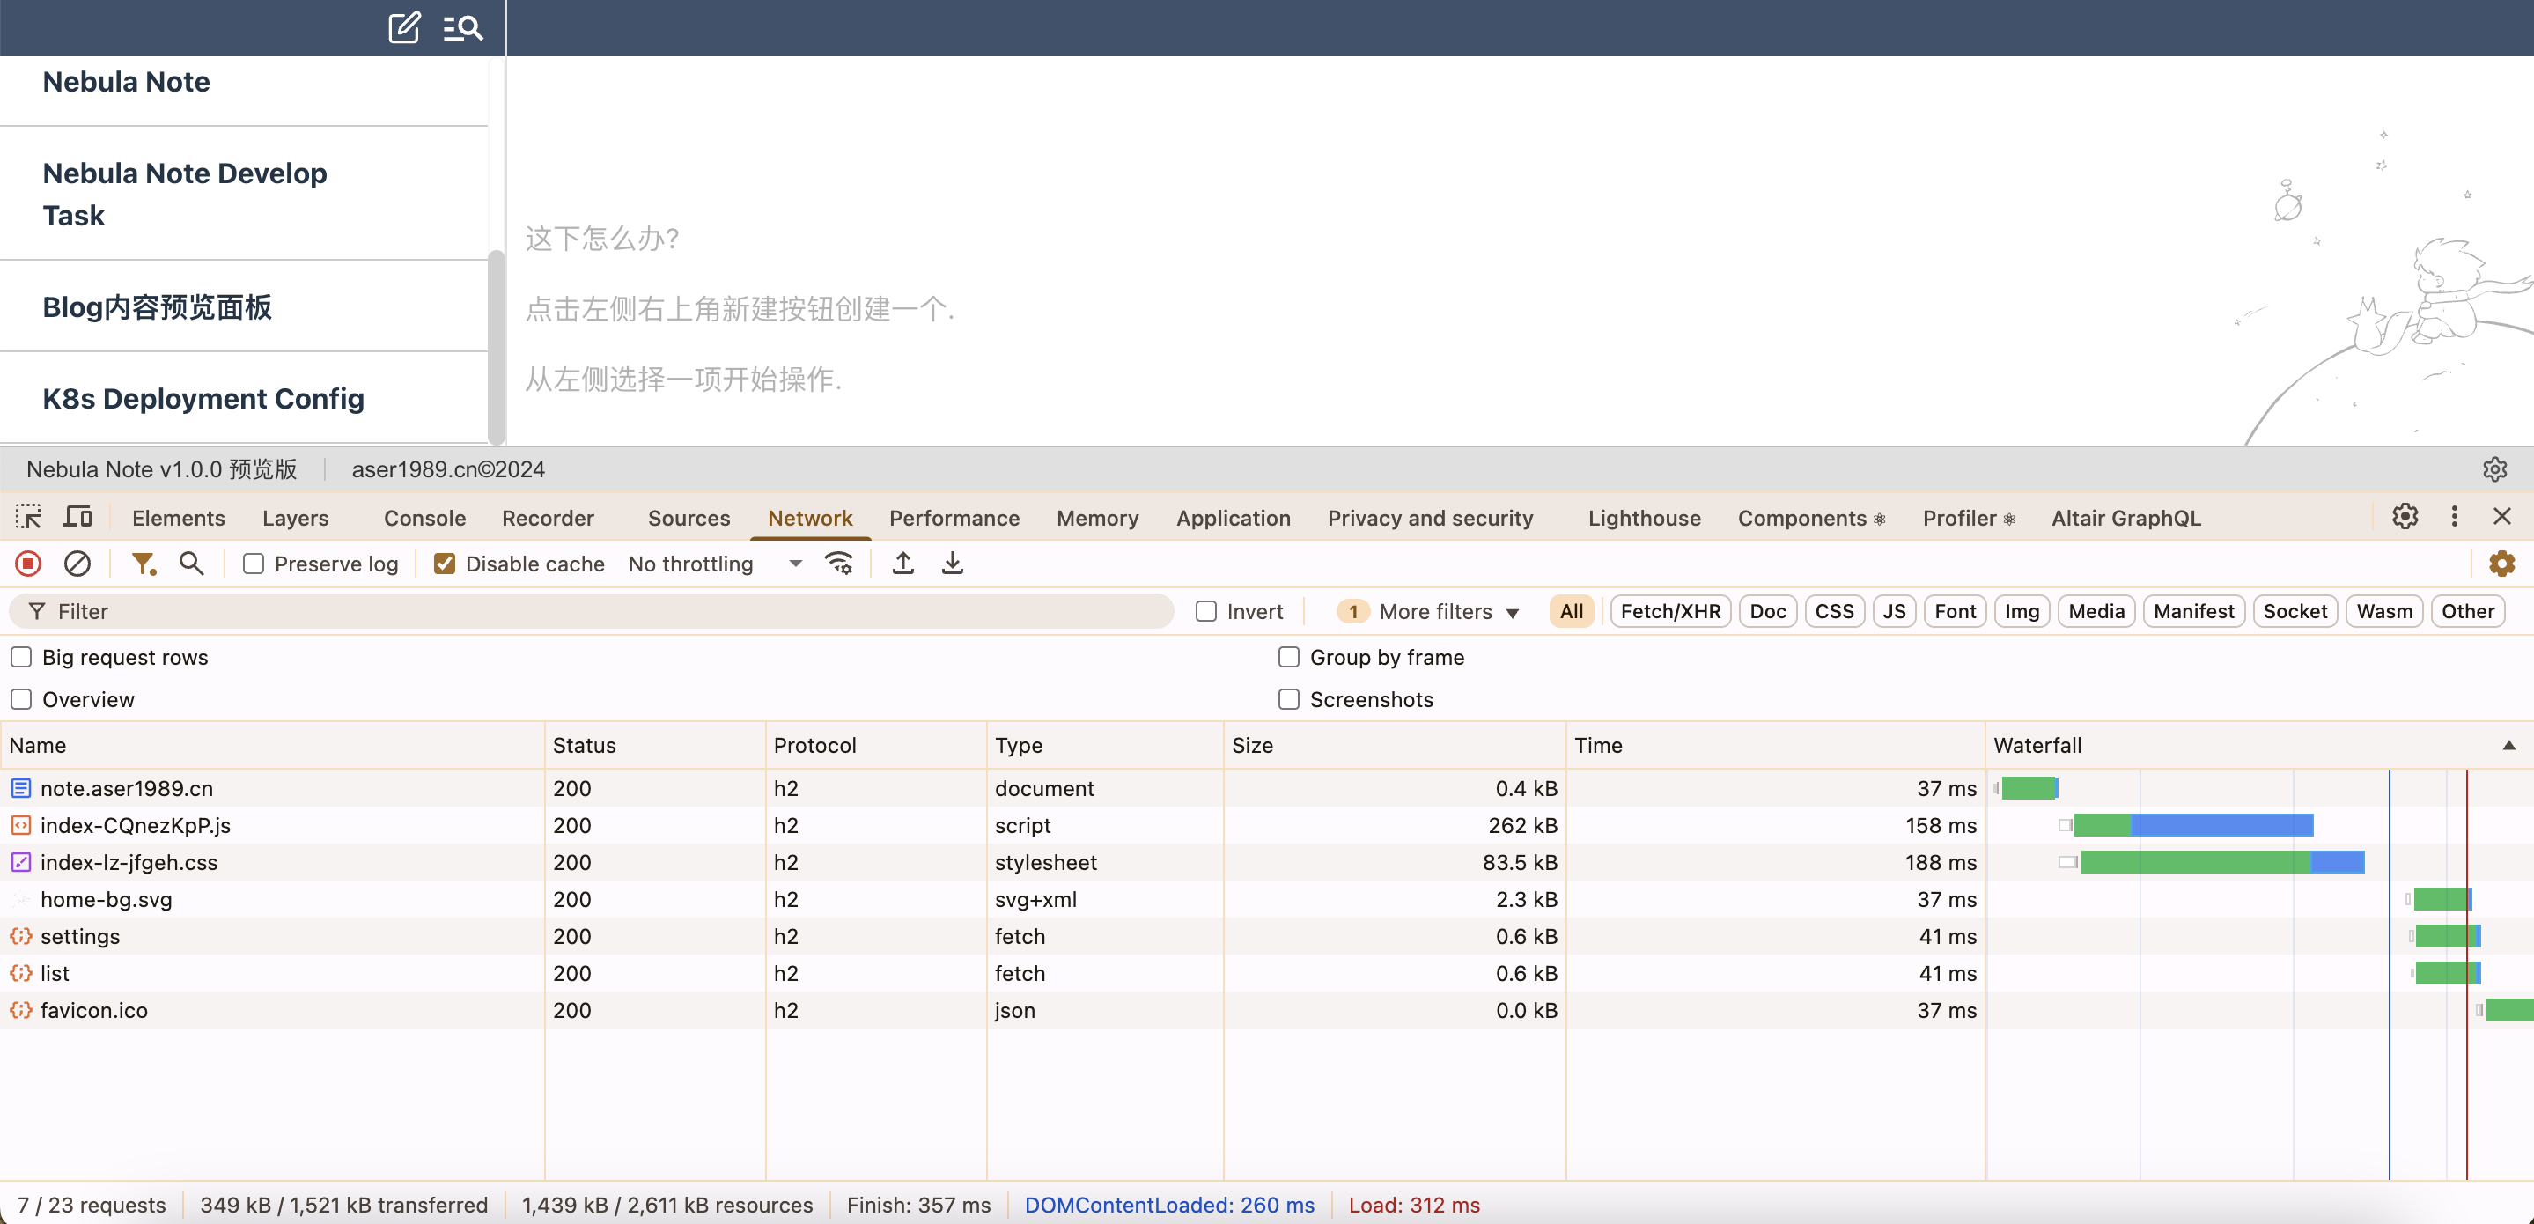Filter requests by Fetch/XHR

1669,611
